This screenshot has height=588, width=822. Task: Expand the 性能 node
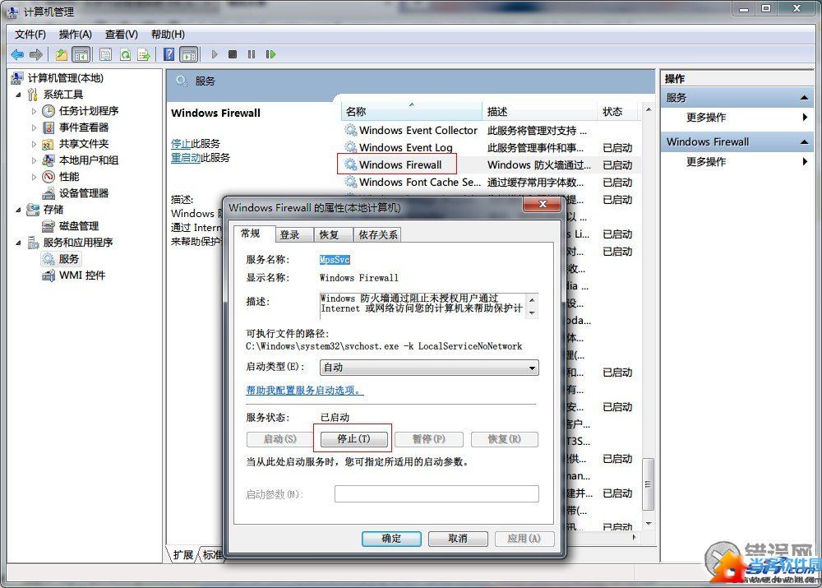tap(34, 177)
